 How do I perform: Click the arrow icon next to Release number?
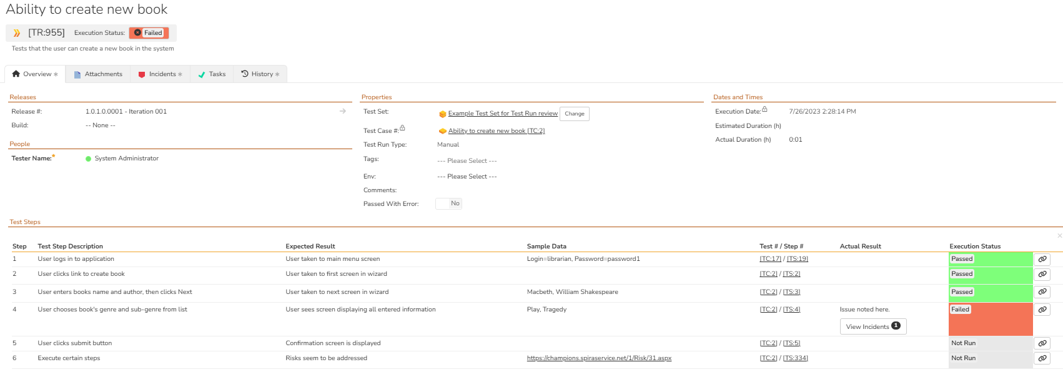point(343,112)
